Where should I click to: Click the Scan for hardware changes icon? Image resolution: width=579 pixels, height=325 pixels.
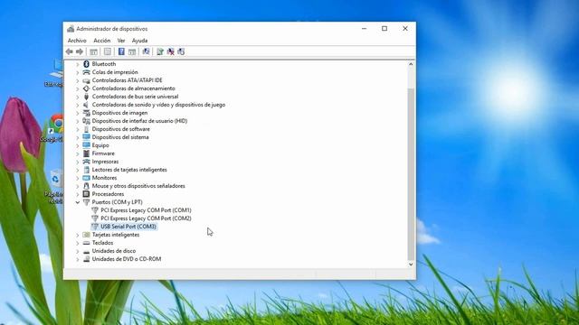coord(146,51)
